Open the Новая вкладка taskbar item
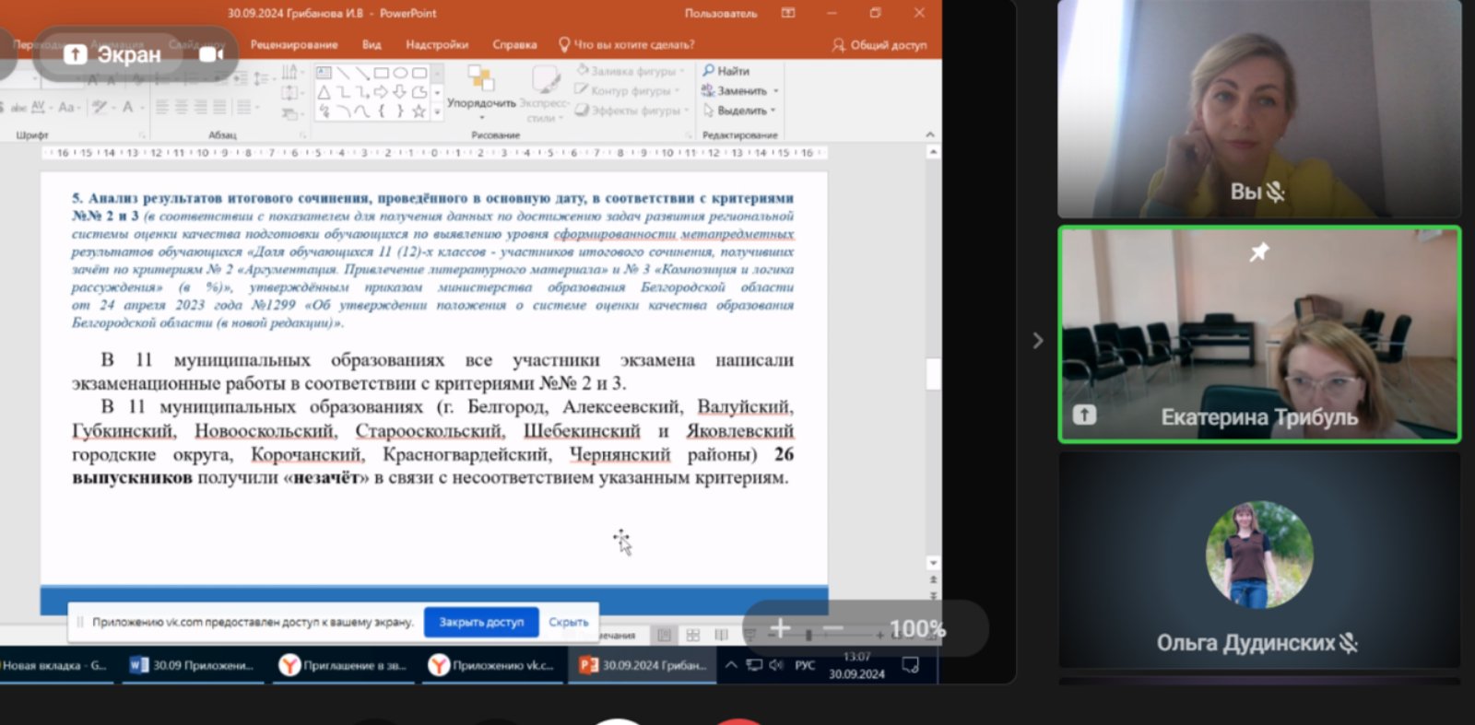Image resolution: width=1475 pixels, height=725 pixels. (x=55, y=665)
